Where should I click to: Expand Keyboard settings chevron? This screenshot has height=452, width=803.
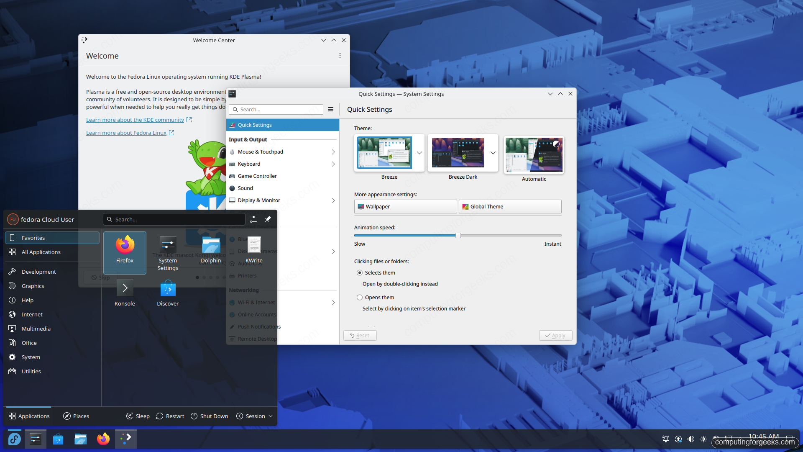click(x=333, y=164)
